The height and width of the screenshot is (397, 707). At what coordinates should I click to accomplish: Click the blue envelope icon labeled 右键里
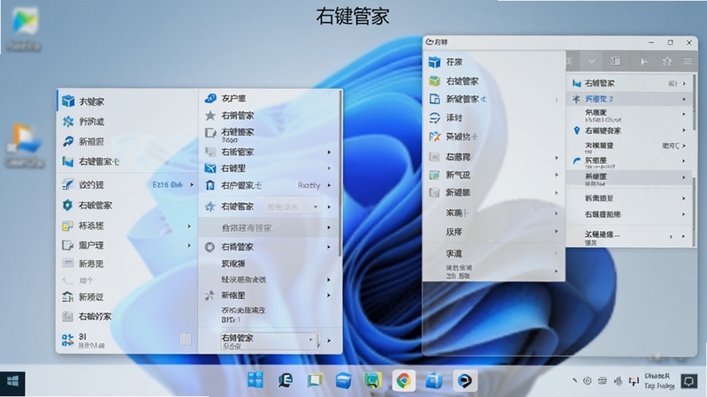point(210,168)
